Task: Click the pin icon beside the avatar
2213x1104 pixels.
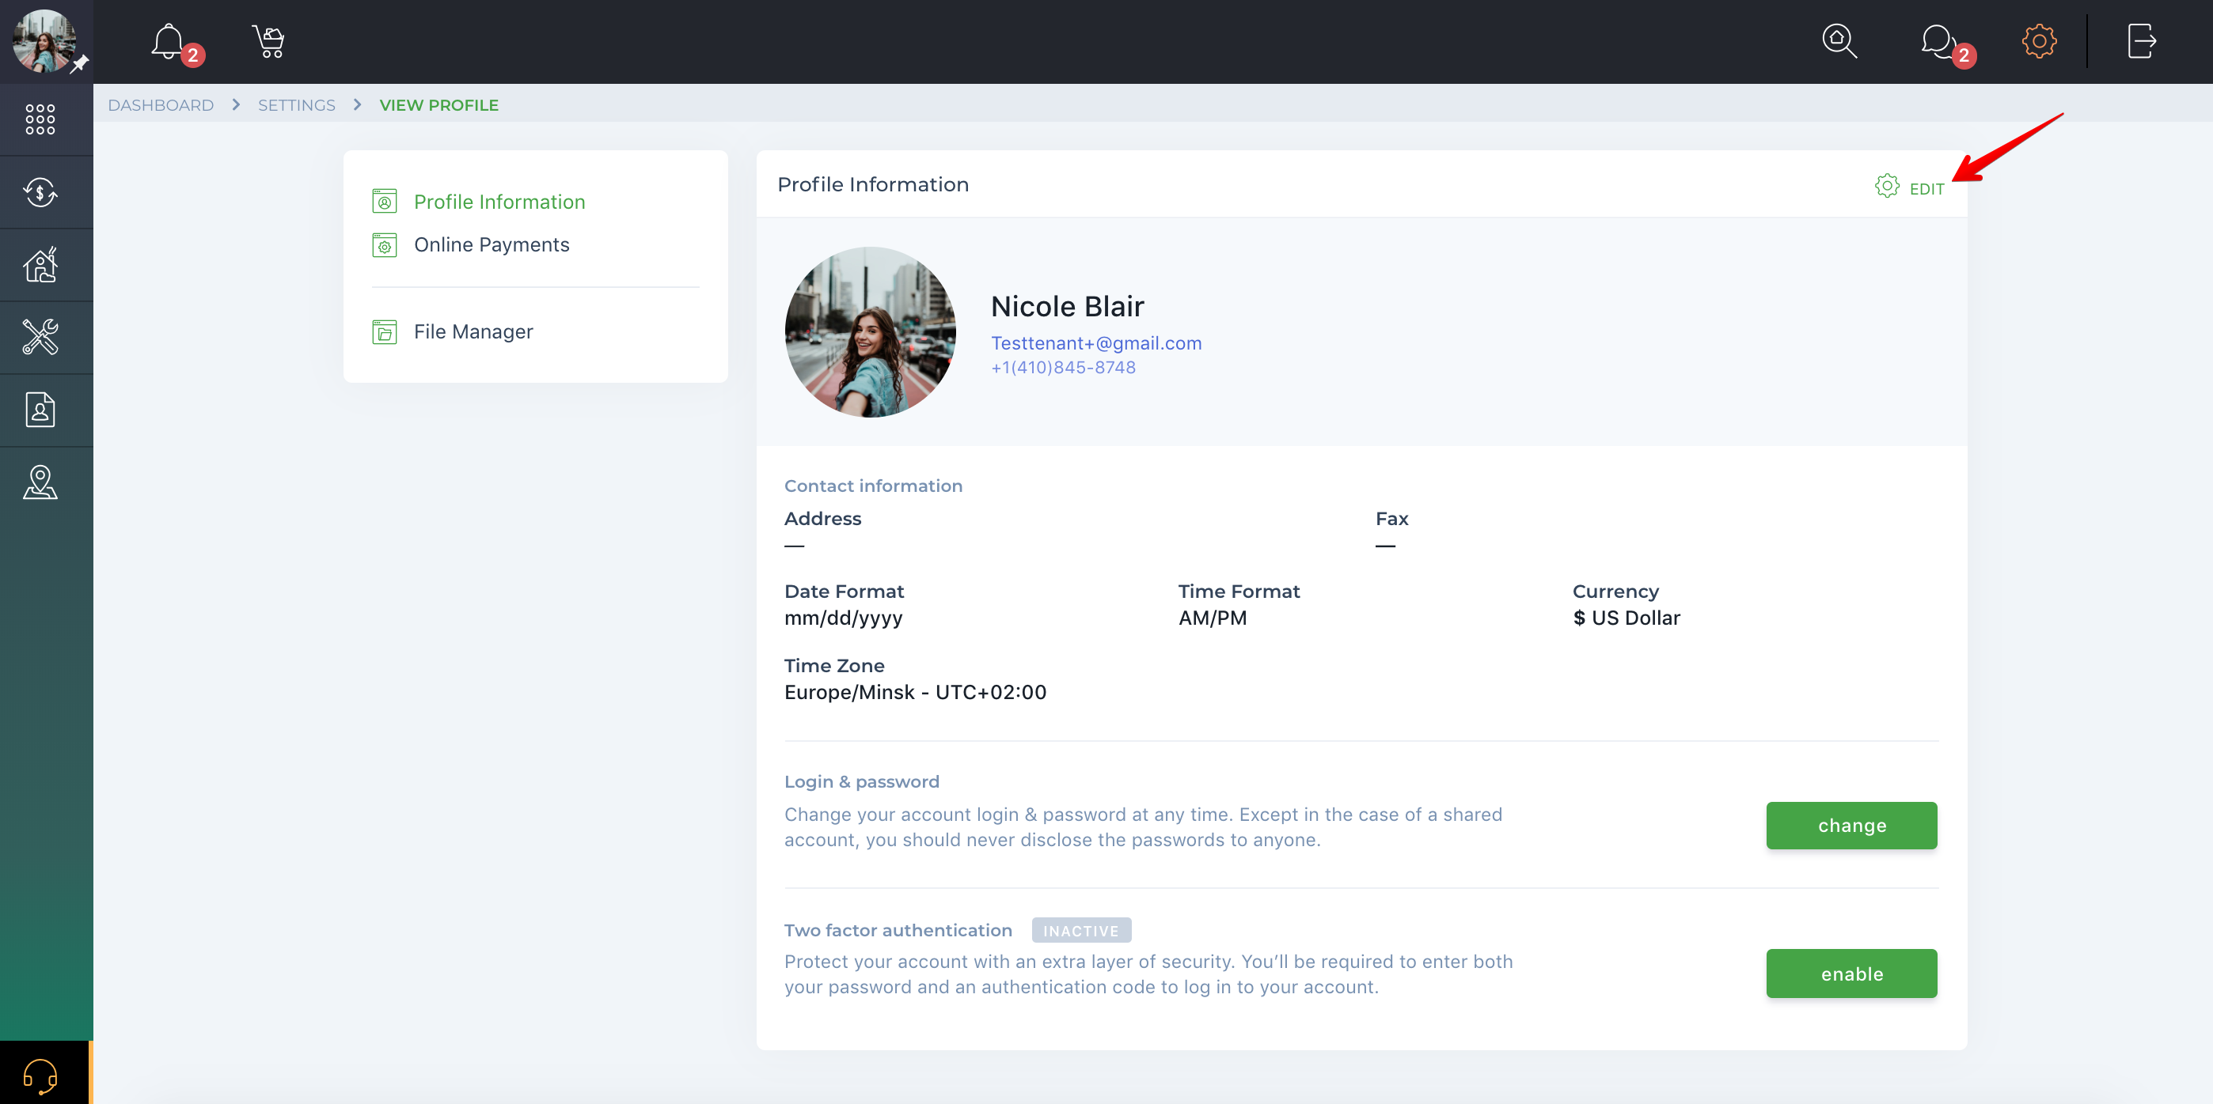Action: click(79, 64)
